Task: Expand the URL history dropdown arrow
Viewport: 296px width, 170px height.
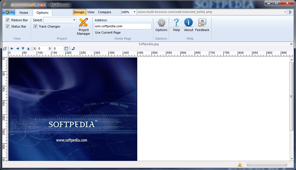Action: click(x=285, y=12)
